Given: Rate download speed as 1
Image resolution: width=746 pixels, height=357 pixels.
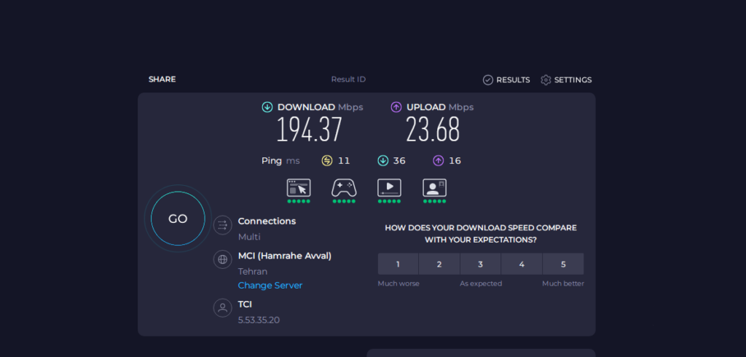Looking at the screenshot, I should click(398, 264).
